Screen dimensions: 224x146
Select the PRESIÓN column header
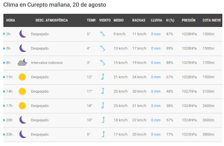[189, 20]
